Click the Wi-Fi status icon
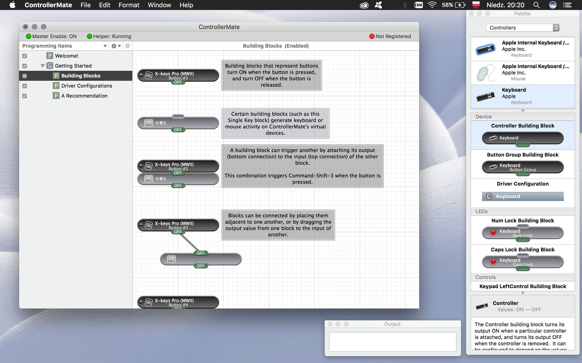The height and width of the screenshot is (363, 582). point(432,5)
